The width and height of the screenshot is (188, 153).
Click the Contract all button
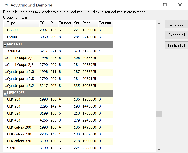(176, 46)
